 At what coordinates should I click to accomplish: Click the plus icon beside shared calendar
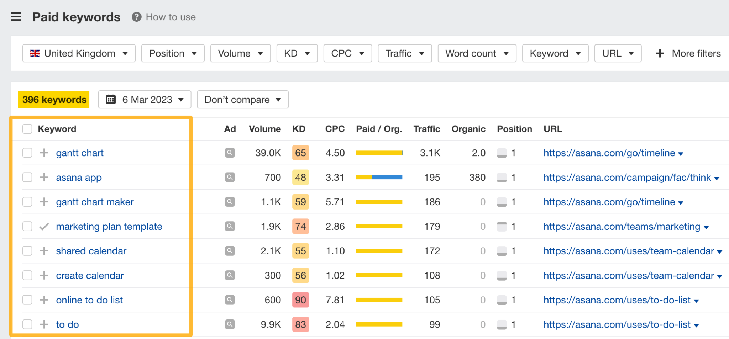tap(44, 251)
